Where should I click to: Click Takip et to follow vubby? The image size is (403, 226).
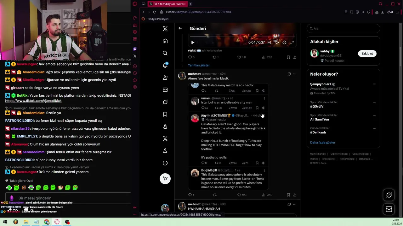(x=367, y=53)
